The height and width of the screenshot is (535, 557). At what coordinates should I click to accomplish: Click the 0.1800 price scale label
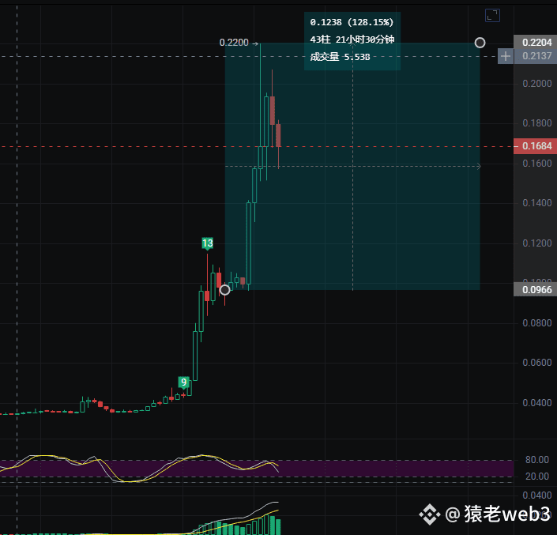tap(537, 123)
